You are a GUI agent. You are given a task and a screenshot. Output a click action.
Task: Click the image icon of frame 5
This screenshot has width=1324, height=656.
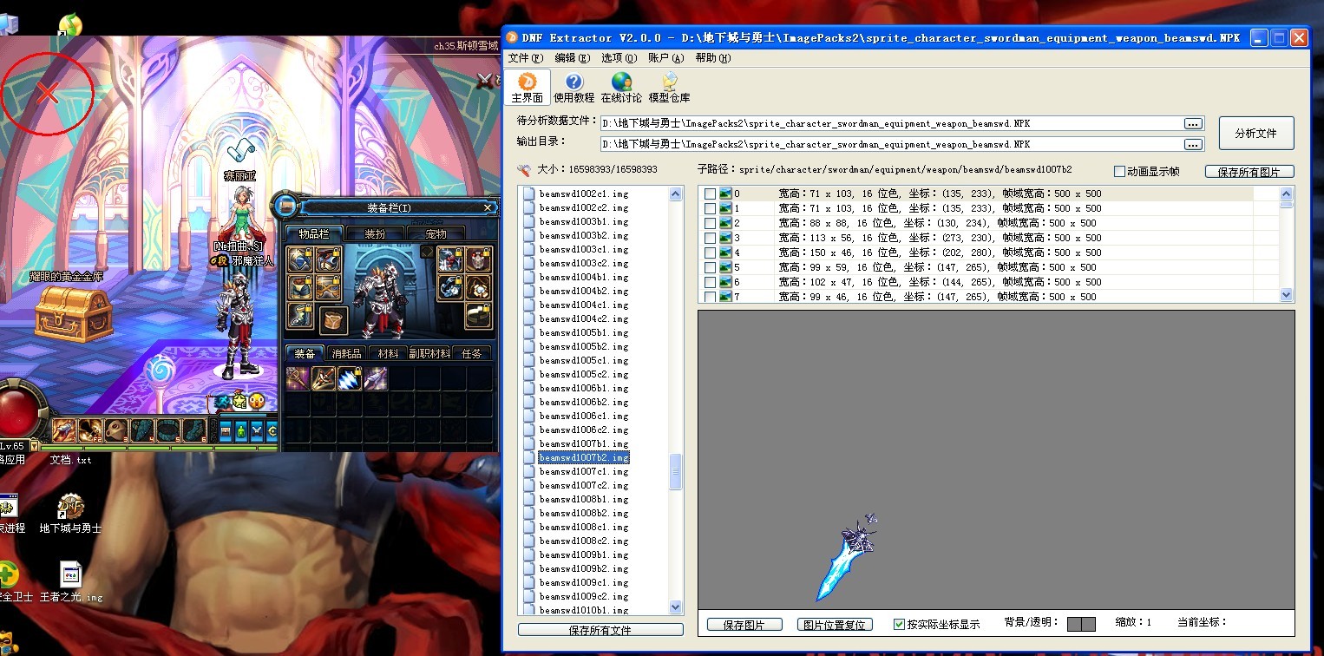pos(725,267)
